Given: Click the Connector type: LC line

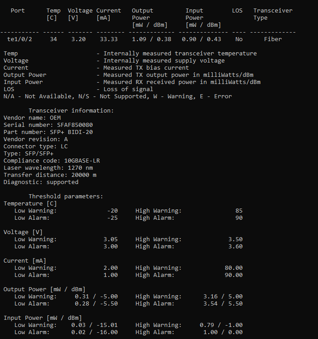Looking at the screenshot, I should point(36,146).
